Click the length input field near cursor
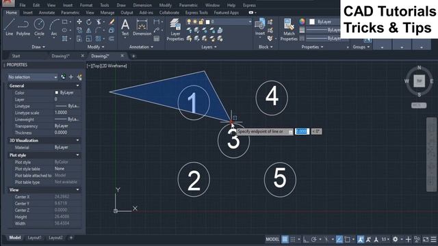Image resolution: width=438 pixels, height=246 pixels. pos(302,131)
